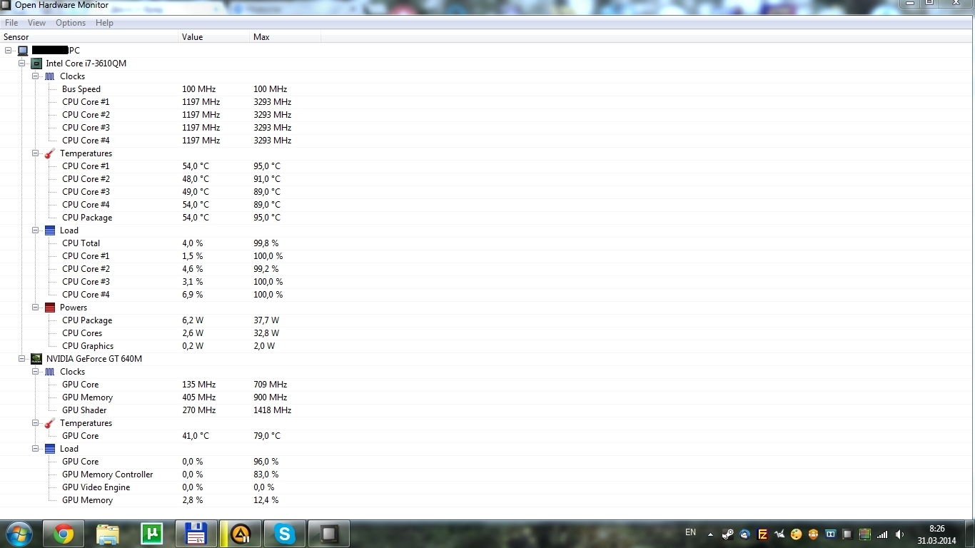Click the 79,0 °C max GPU temperature

(x=267, y=436)
